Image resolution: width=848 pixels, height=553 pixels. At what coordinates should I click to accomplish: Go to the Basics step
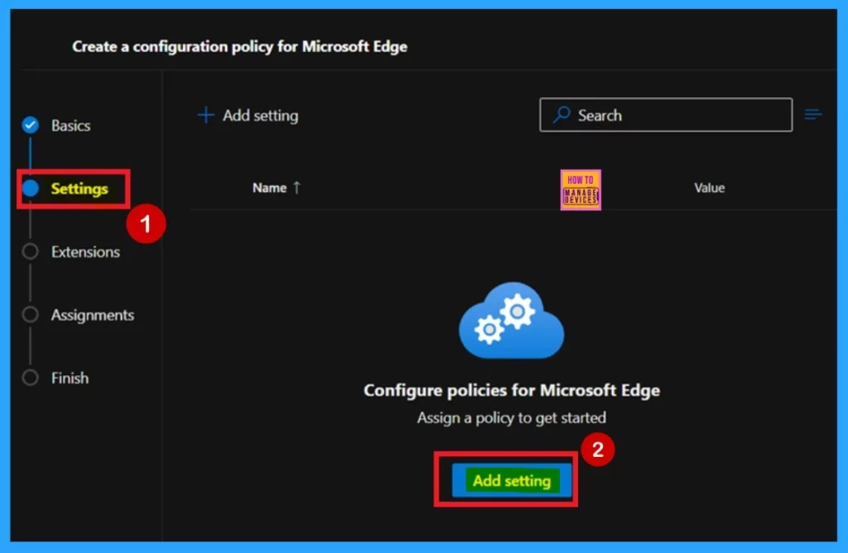(x=70, y=125)
